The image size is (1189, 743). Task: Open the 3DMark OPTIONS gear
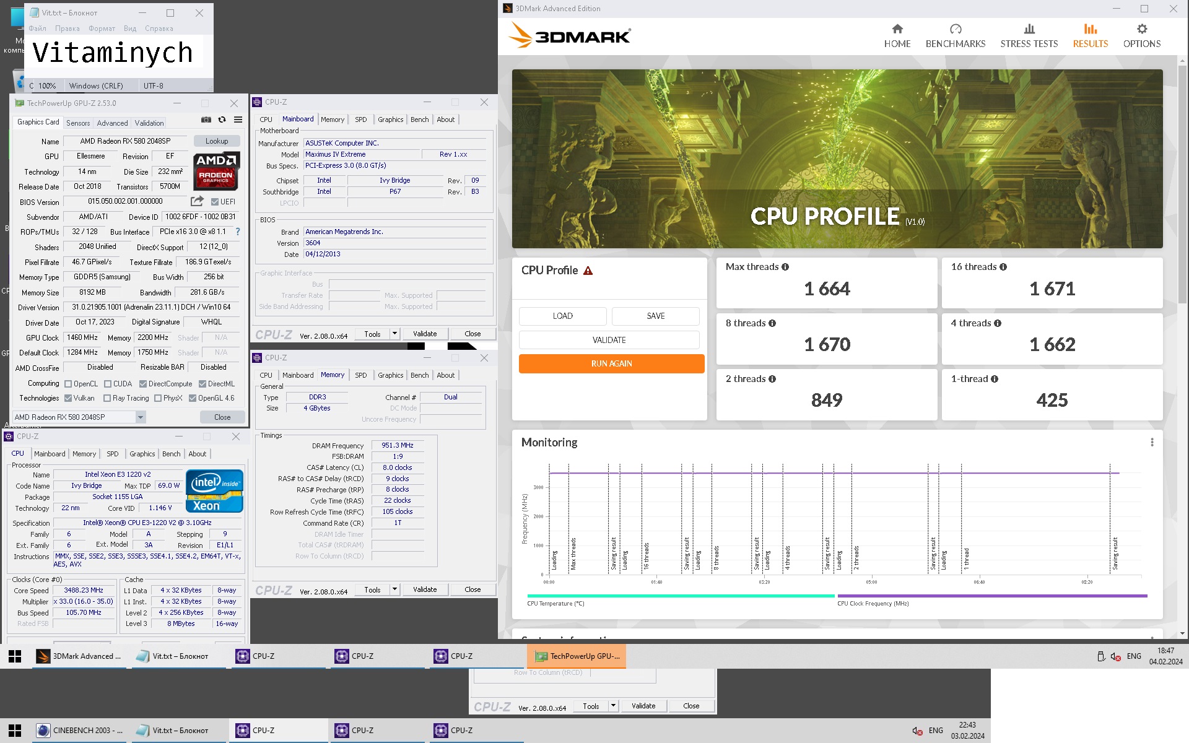tap(1142, 36)
